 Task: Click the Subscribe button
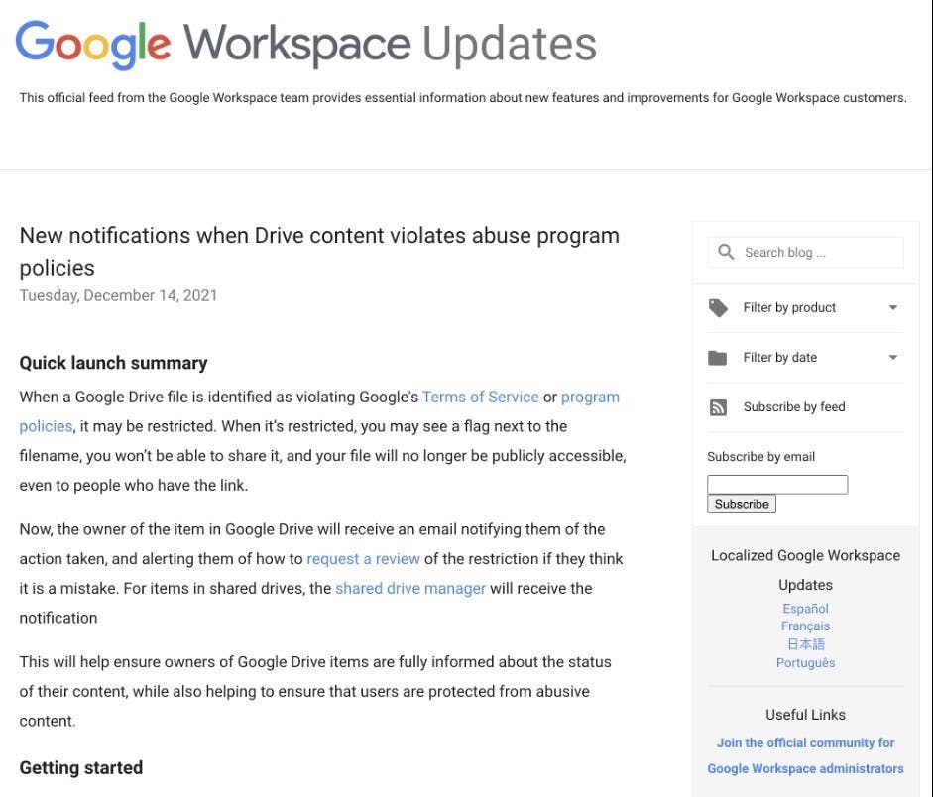tap(742, 504)
